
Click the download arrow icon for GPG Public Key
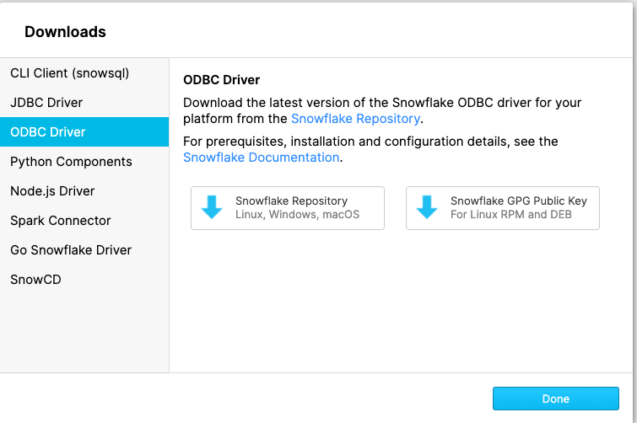pyautogui.click(x=427, y=208)
